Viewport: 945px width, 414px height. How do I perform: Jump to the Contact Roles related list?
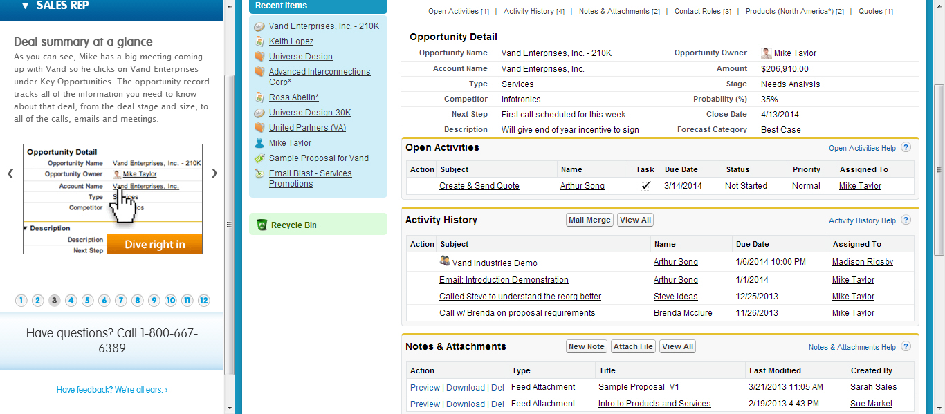(698, 12)
